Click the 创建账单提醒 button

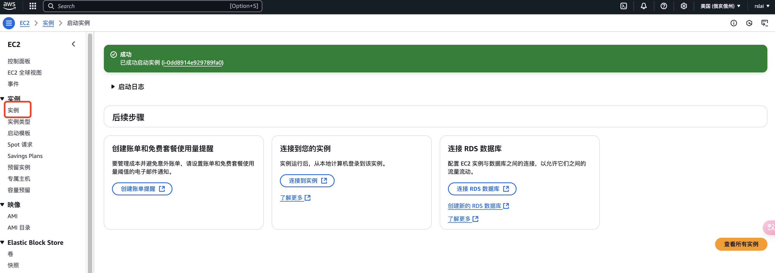pos(142,189)
